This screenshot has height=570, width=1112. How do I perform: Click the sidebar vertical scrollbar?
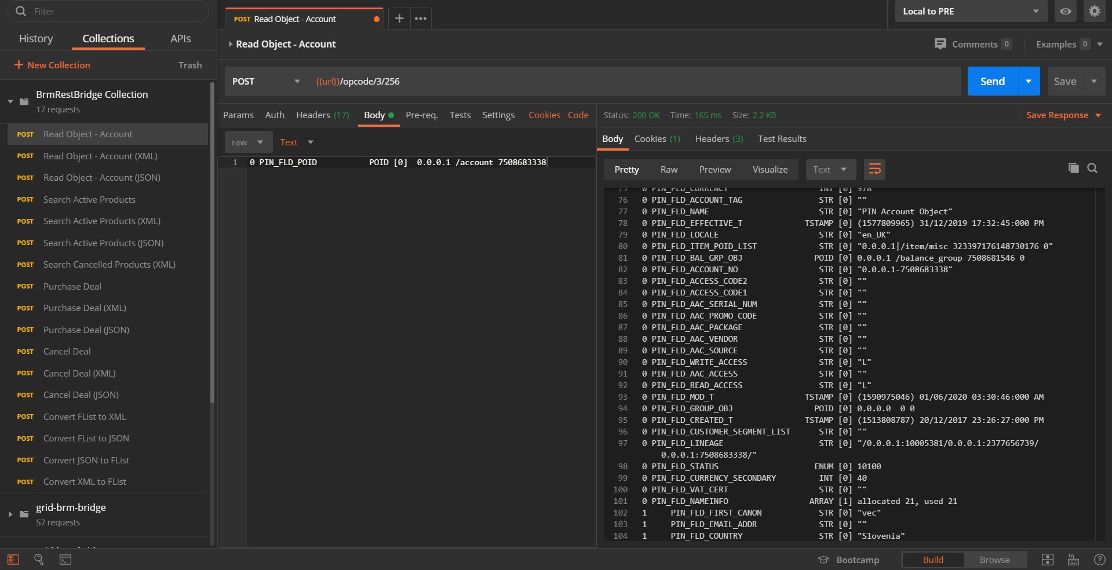tap(212, 243)
